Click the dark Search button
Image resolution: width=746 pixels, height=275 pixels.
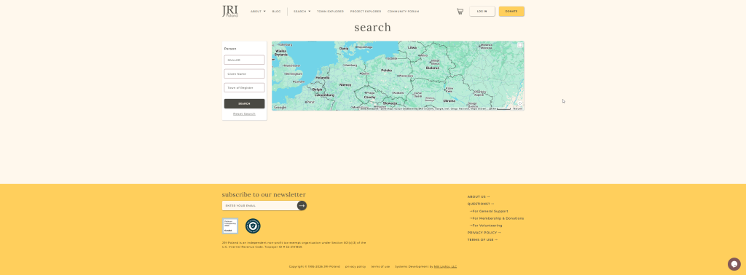click(244, 103)
